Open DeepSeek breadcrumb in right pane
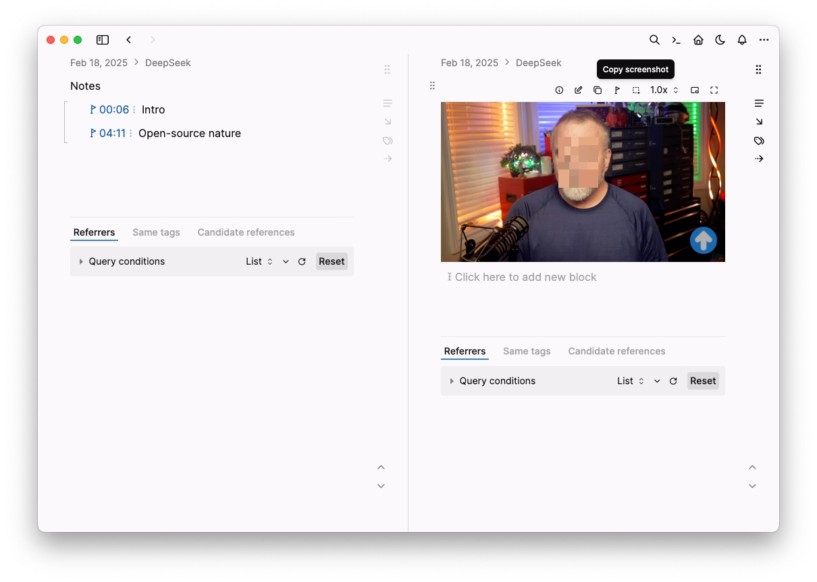This screenshot has height=582, width=817. click(539, 63)
